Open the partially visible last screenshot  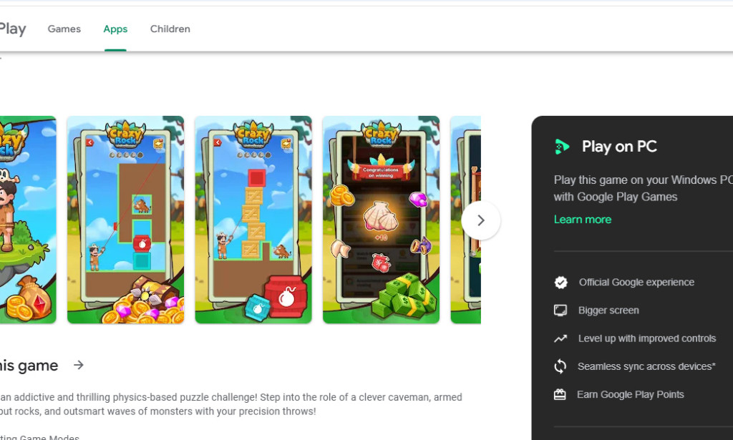point(465,220)
